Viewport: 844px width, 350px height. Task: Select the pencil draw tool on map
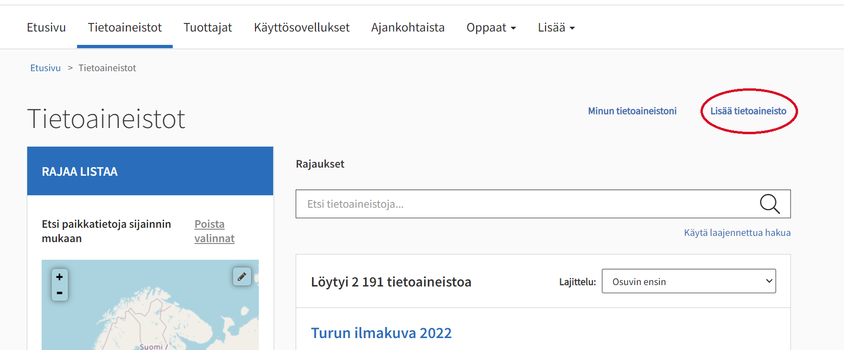(x=242, y=276)
